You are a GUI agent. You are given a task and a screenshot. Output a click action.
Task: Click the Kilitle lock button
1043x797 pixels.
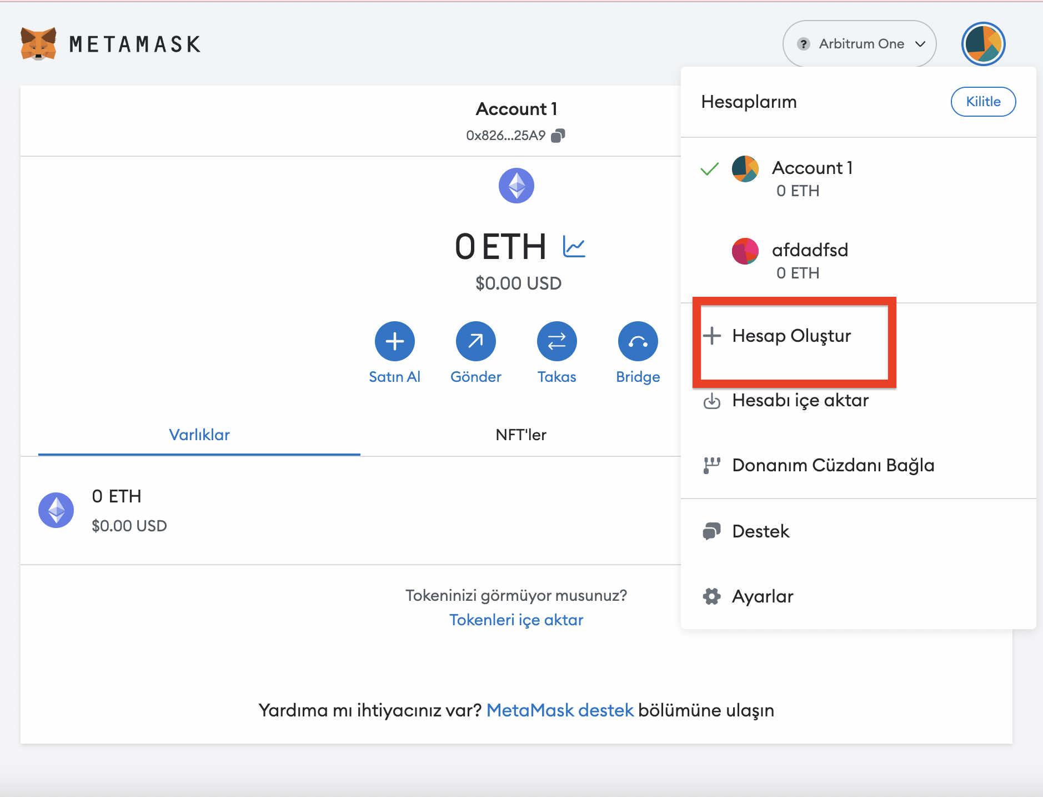[x=983, y=102]
